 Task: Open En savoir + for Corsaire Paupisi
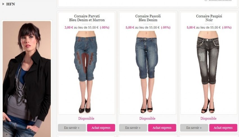194,128
